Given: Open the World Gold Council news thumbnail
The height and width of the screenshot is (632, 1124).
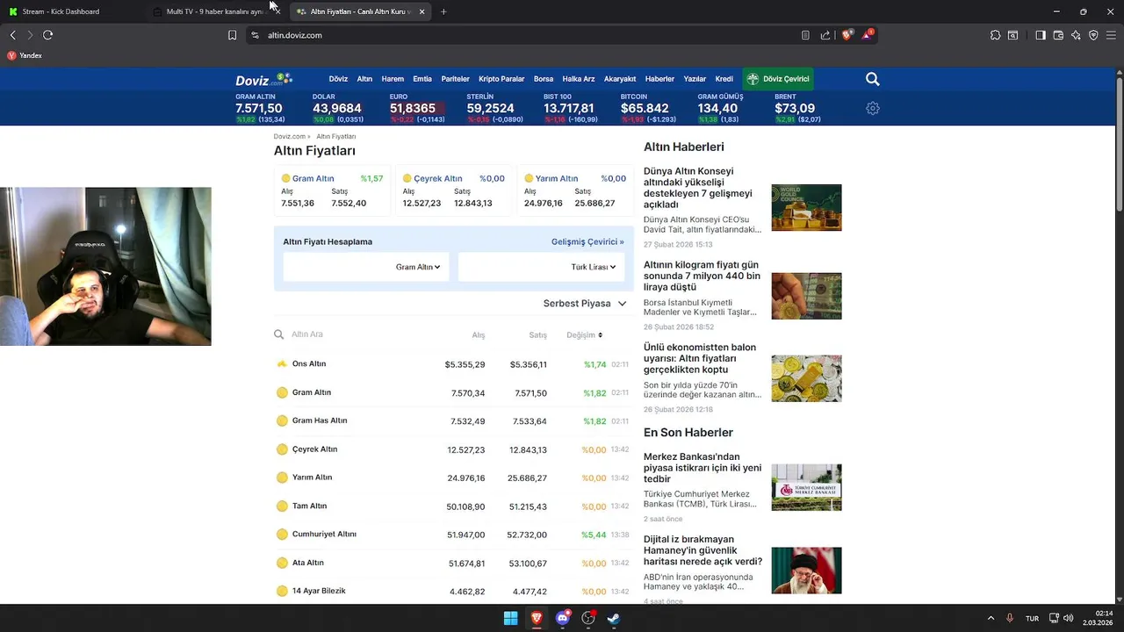Looking at the screenshot, I should tap(806, 208).
